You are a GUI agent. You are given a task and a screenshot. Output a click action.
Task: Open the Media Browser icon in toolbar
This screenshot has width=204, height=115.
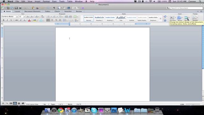click(x=69, y=8)
